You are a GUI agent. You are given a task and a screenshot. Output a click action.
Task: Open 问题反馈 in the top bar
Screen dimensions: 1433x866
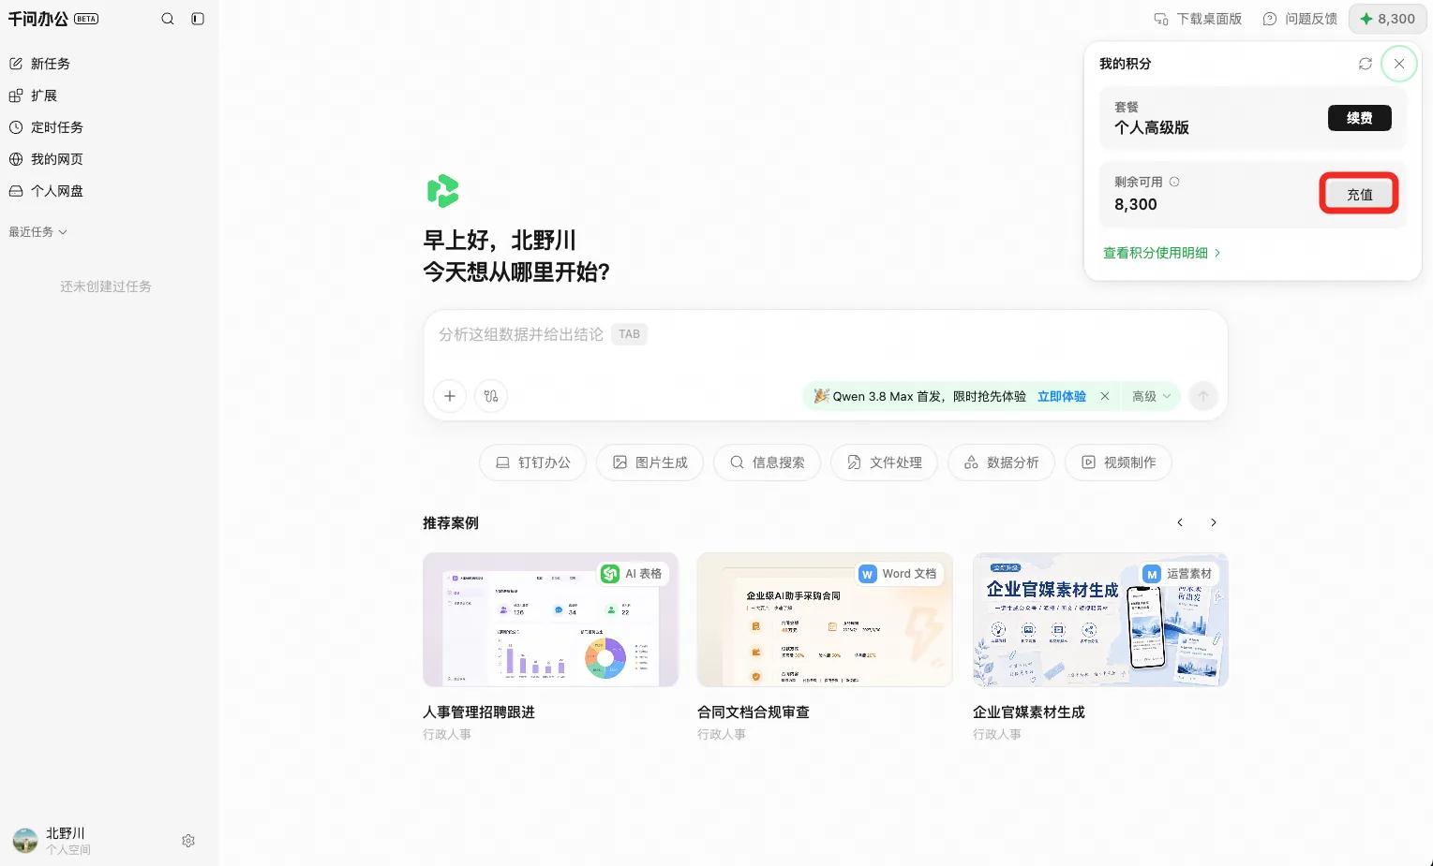[x=1301, y=19]
